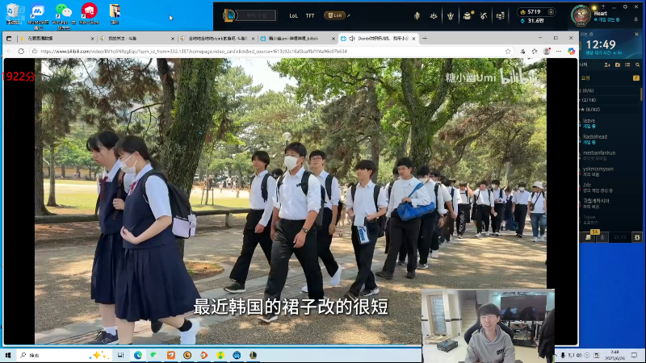Switch to the first browser tab

(56, 38)
